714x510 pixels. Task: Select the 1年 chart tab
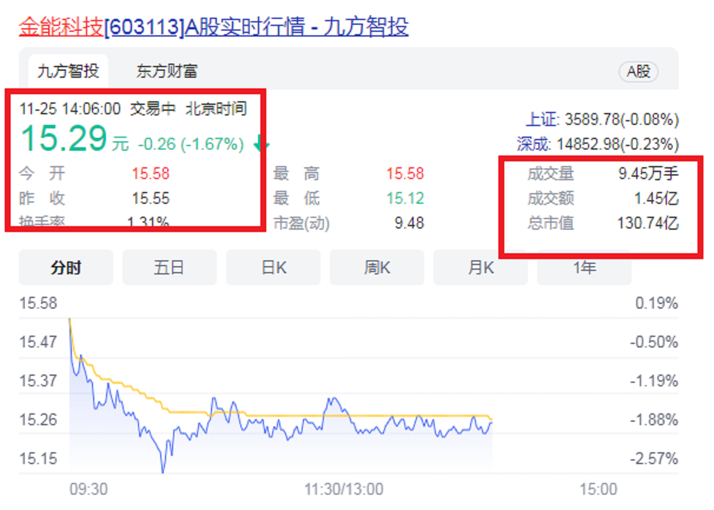(x=584, y=268)
